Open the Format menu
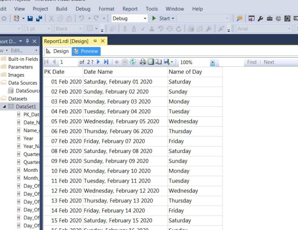Image resolution: width=298 pixels, height=230 pixels. tap(107, 9)
